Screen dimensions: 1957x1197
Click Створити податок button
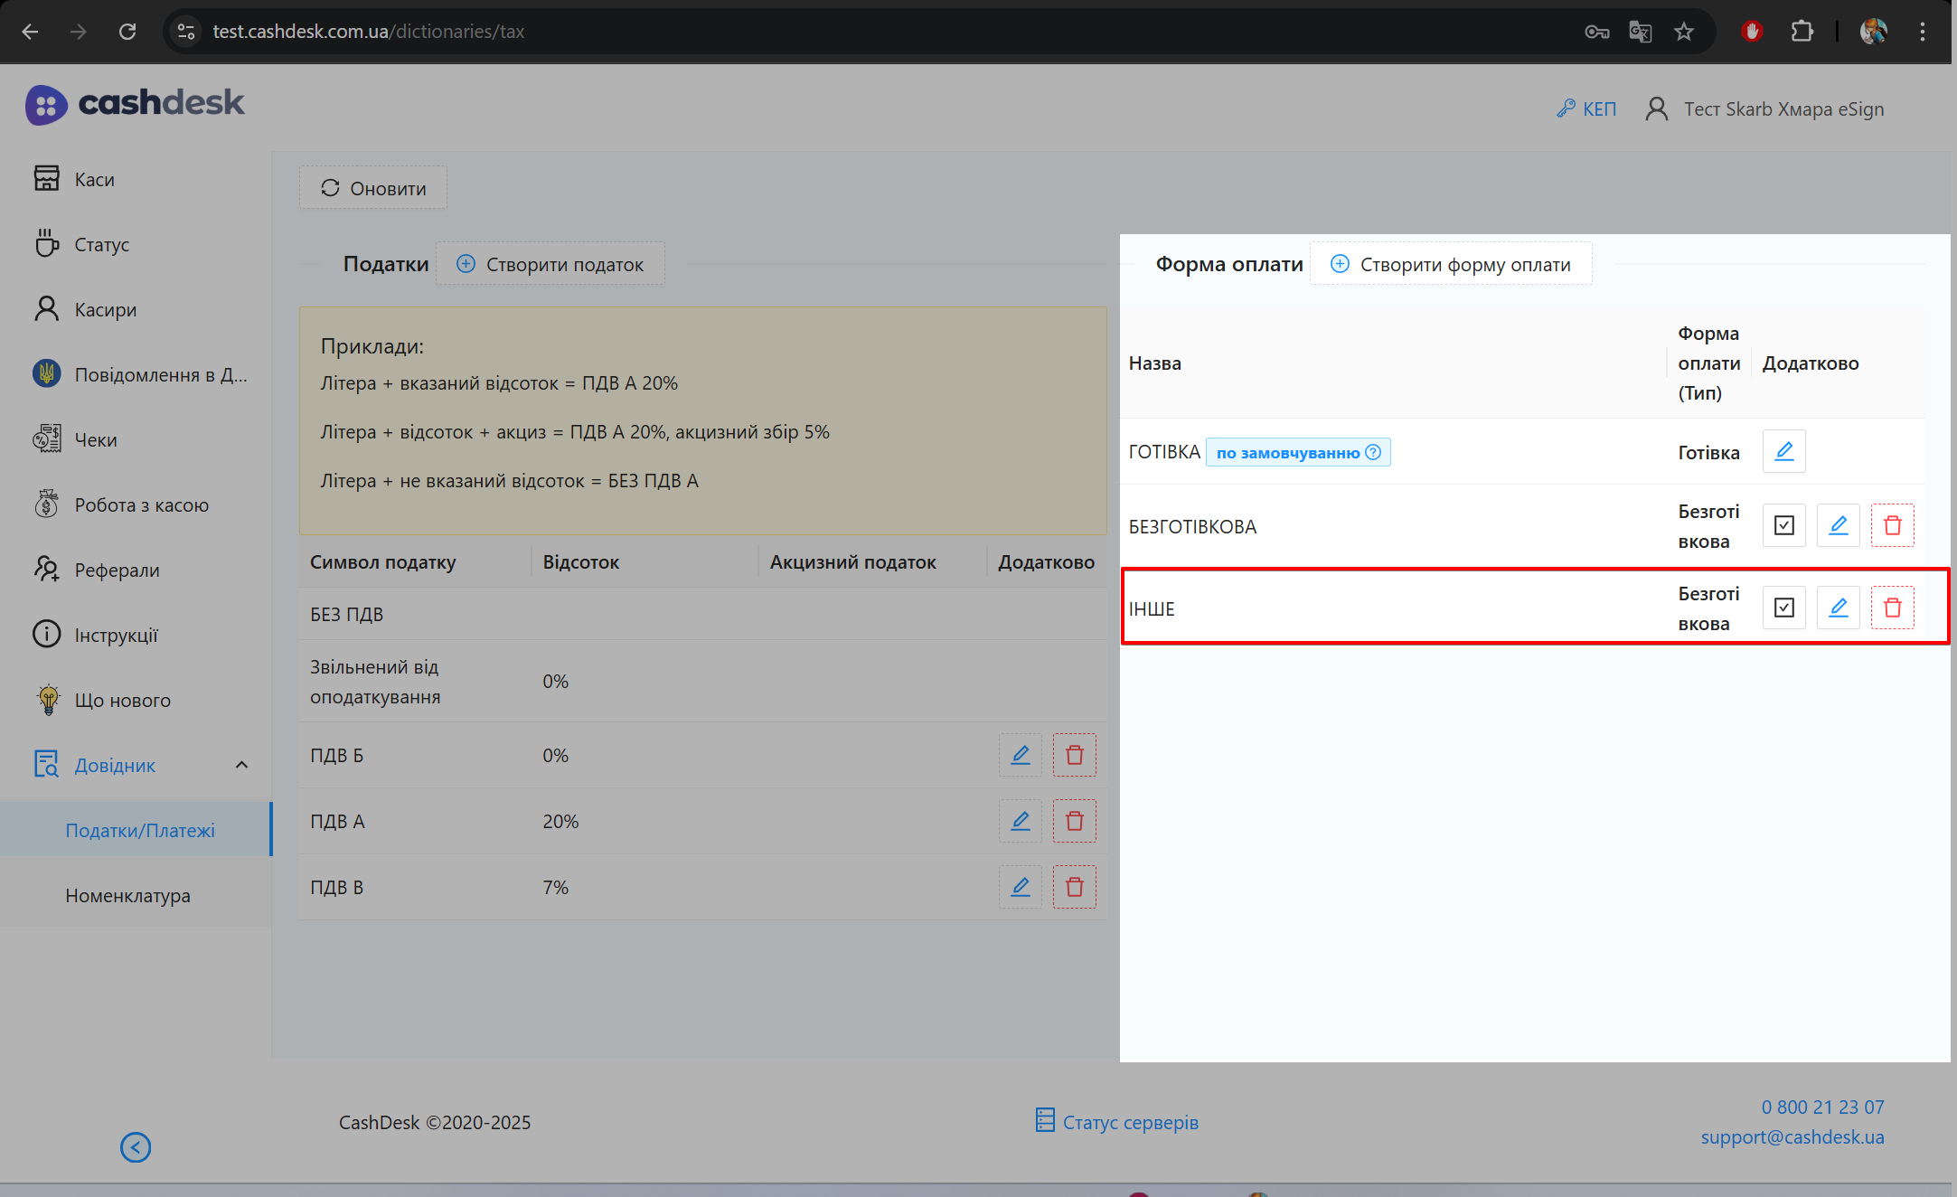[550, 264]
